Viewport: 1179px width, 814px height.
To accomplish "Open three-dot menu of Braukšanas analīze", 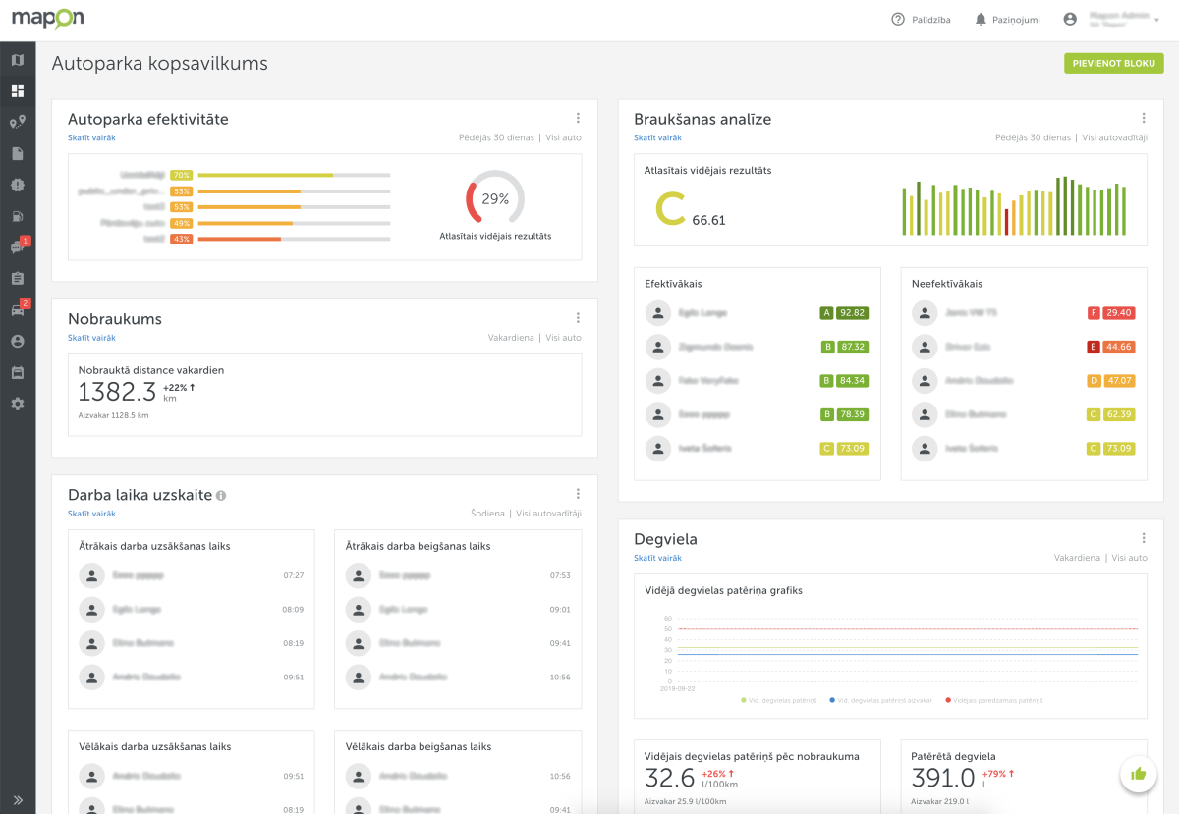I will click(x=1144, y=118).
